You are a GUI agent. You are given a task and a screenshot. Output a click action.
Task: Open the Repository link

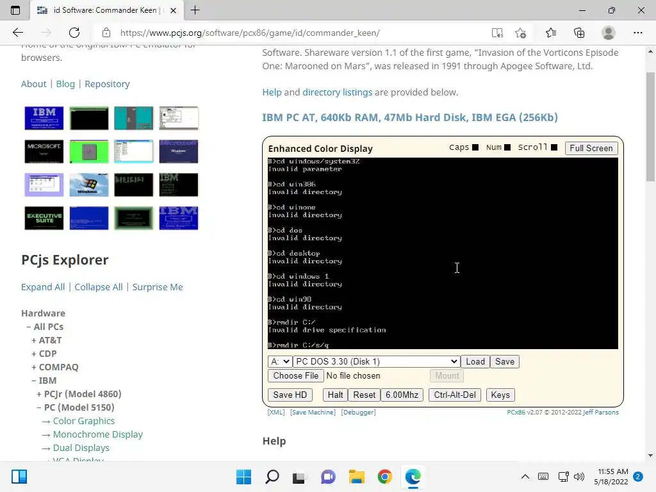(x=107, y=84)
